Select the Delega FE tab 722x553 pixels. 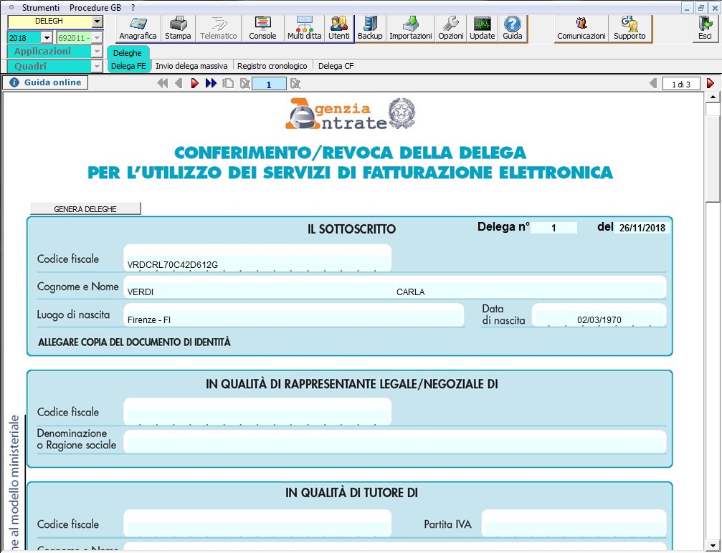pos(128,66)
